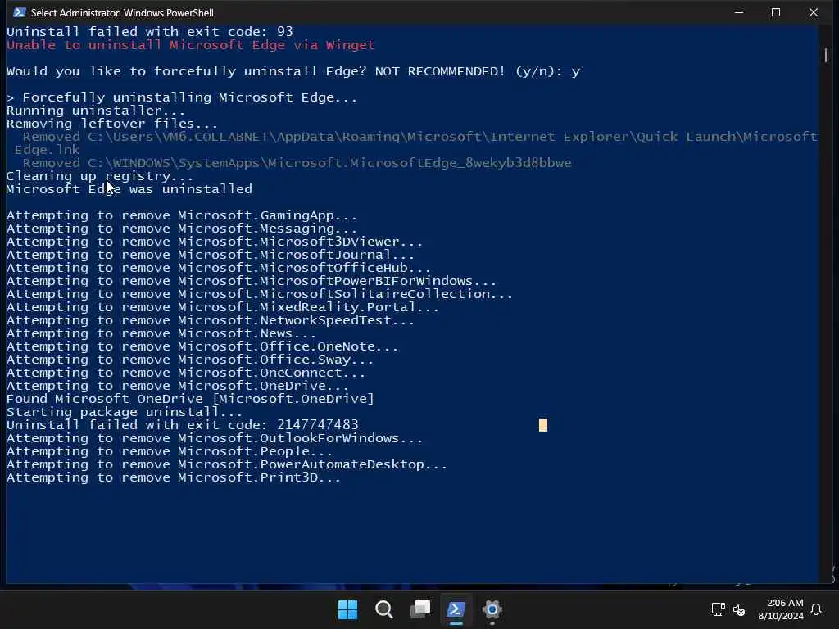The width and height of the screenshot is (839, 629).
Task: Maximize the PowerShell window
Action: point(776,12)
